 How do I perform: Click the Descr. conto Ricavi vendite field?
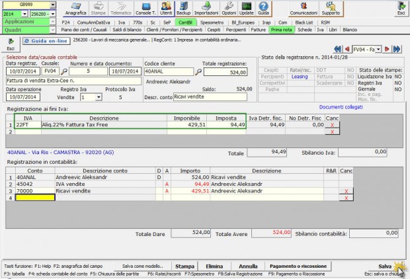[x=210, y=97]
